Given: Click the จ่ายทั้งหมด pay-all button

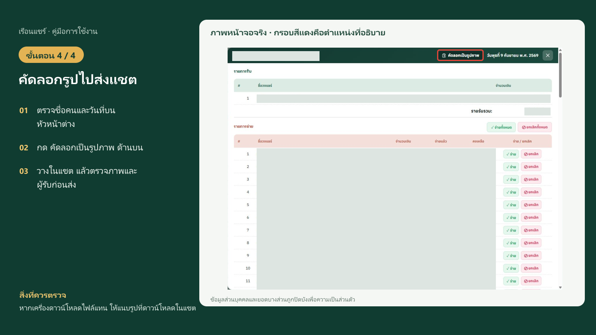Looking at the screenshot, I should tap(501, 127).
